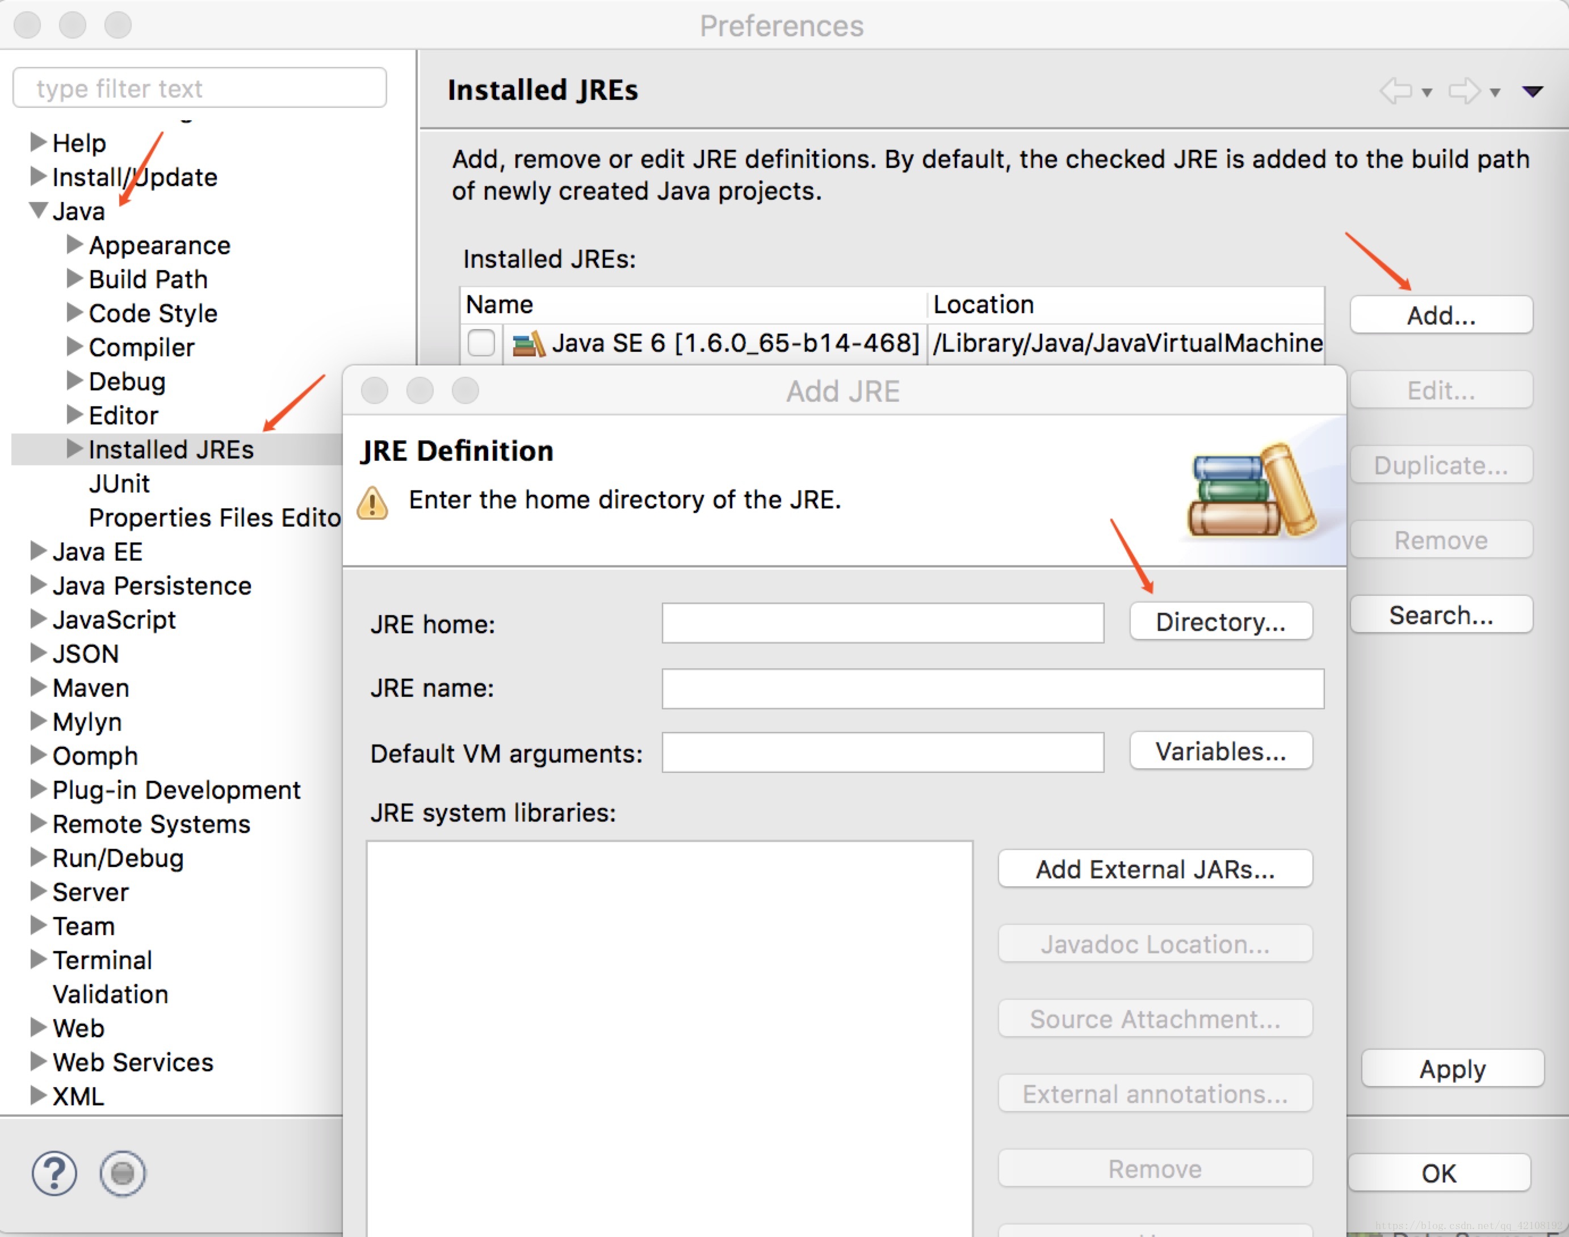Click the warning icon in JRE Definition

point(373,503)
